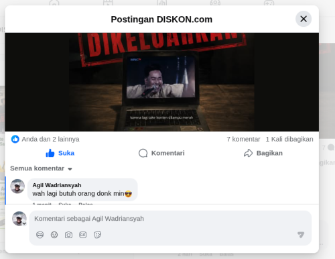
Task: Click the share arrow icon beside Bagikan
Action: click(x=248, y=153)
